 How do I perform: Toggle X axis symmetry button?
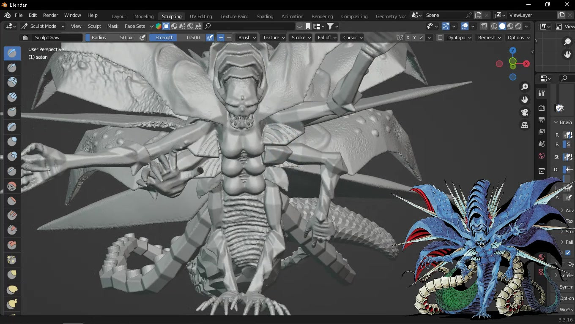(408, 38)
